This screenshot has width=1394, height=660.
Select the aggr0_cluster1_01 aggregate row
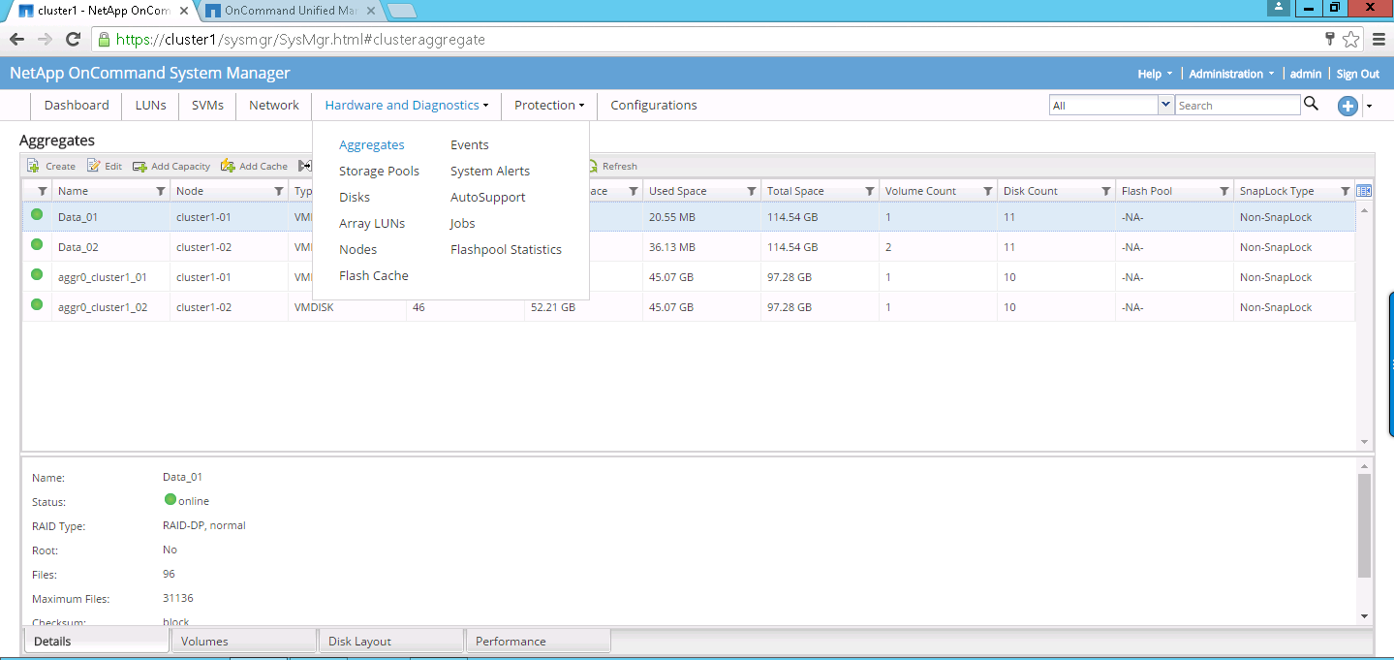[x=102, y=277]
